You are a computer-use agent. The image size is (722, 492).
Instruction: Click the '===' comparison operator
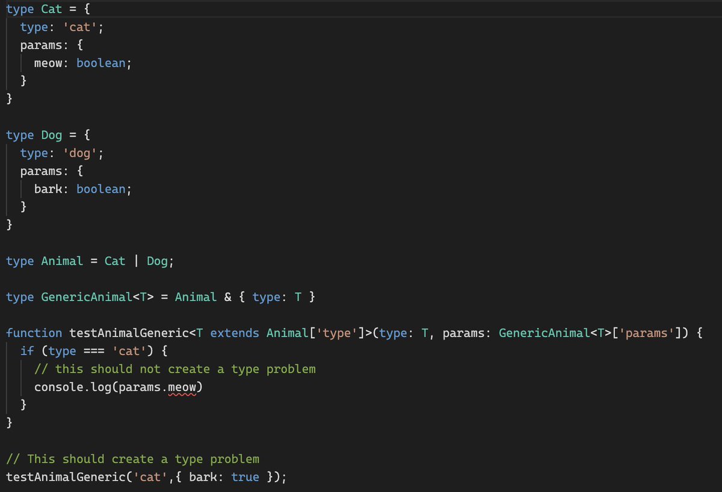click(94, 351)
